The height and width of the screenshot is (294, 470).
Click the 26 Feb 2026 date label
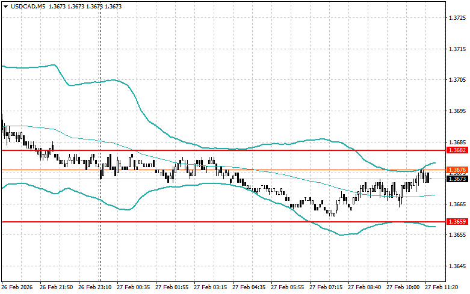tap(17, 287)
